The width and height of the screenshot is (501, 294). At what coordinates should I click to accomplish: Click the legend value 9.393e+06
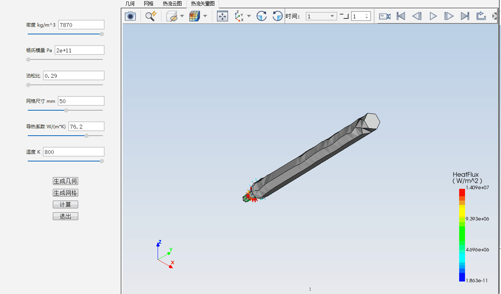477,219
